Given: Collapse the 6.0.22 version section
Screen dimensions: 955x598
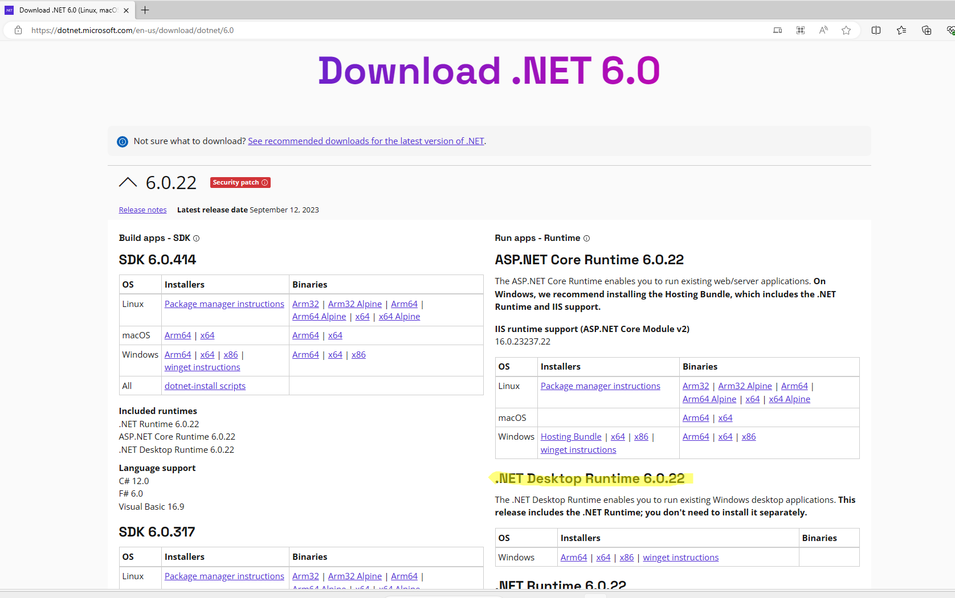Looking at the screenshot, I should tap(128, 182).
